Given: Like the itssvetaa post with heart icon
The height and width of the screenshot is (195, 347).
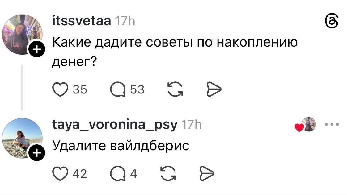Looking at the screenshot, I should (x=60, y=89).
